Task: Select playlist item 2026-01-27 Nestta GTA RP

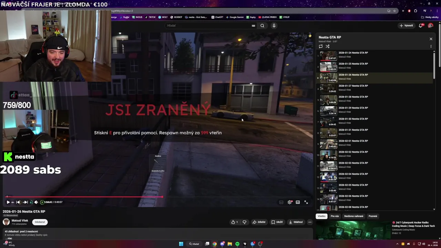Action: [x=375, y=89]
